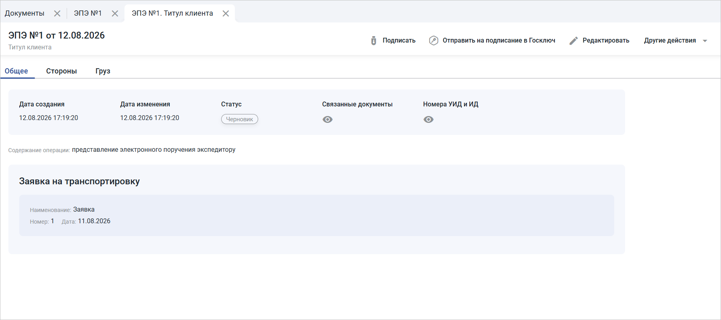Open the Общее section tab
This screenshot has width=721, height=320.
click(16, 71)
